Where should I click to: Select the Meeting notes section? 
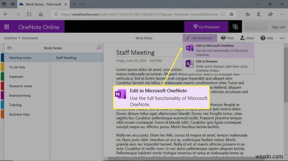pos(27,58)
